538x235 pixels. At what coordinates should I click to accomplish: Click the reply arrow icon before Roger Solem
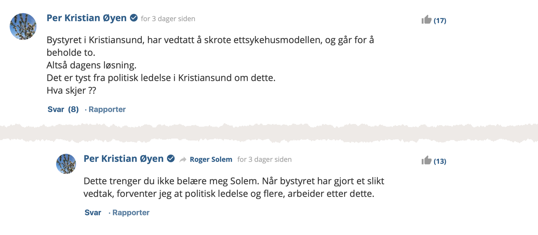tap(183, 160)
